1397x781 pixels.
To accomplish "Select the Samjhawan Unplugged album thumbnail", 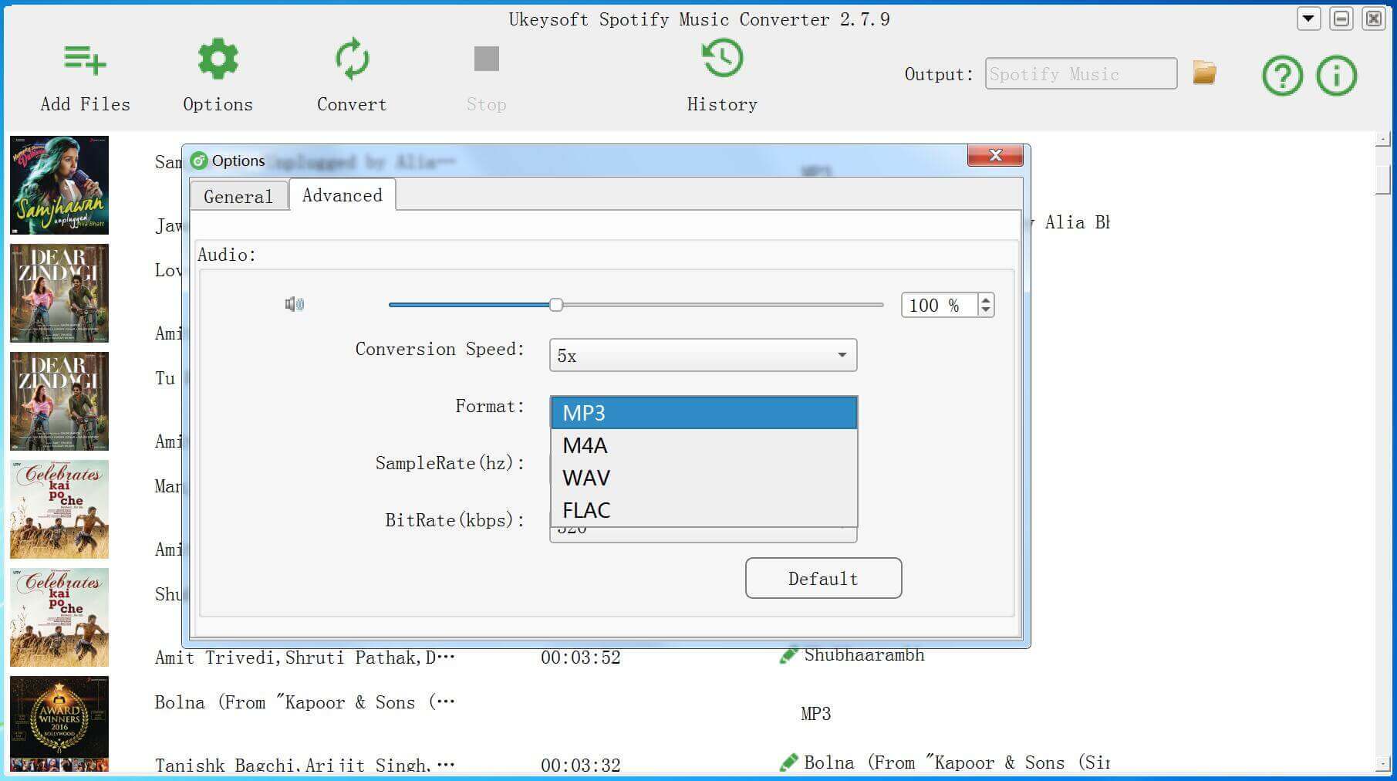I will click(x=59, y=185).
